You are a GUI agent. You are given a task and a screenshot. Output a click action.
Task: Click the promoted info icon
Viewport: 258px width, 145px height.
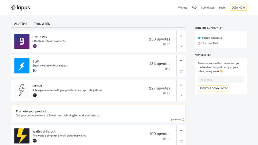[x=183, y=120]
